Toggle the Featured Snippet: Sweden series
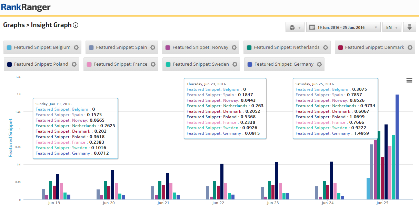 [200, 64]
